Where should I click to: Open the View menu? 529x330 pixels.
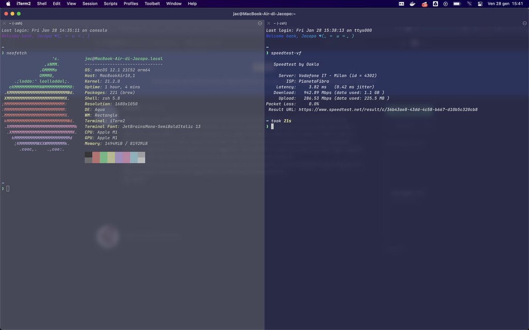[71, 4]
